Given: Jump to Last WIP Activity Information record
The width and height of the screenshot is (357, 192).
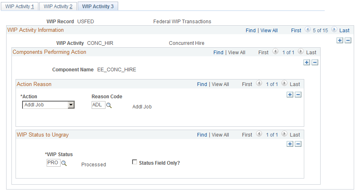Looking at the screenshot, I should click(x=344, y=31).
